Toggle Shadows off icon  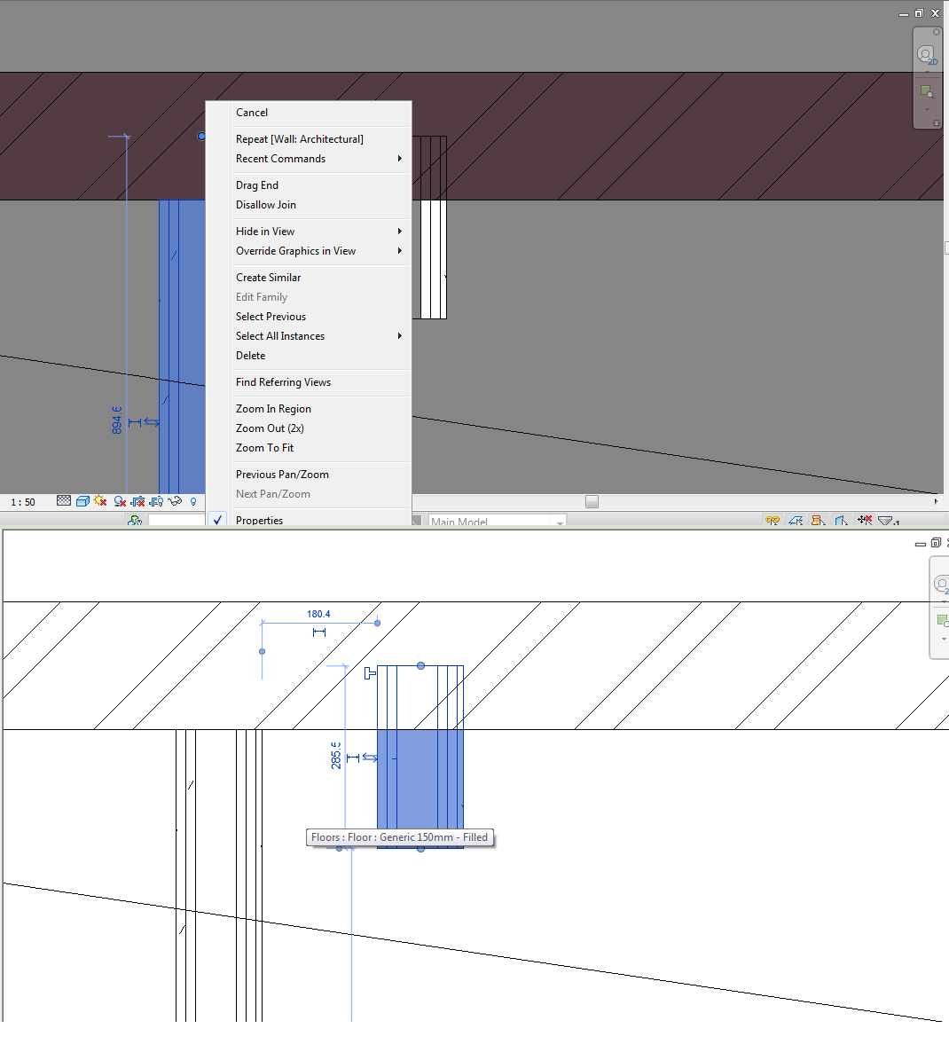click(x=120, y=501)
